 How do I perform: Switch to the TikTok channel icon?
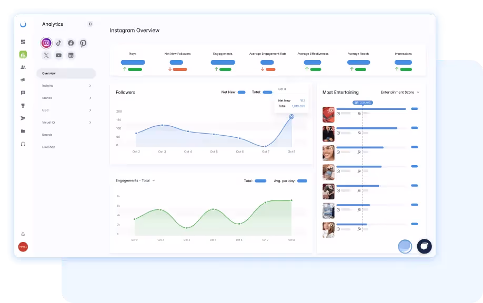(59, 42)
